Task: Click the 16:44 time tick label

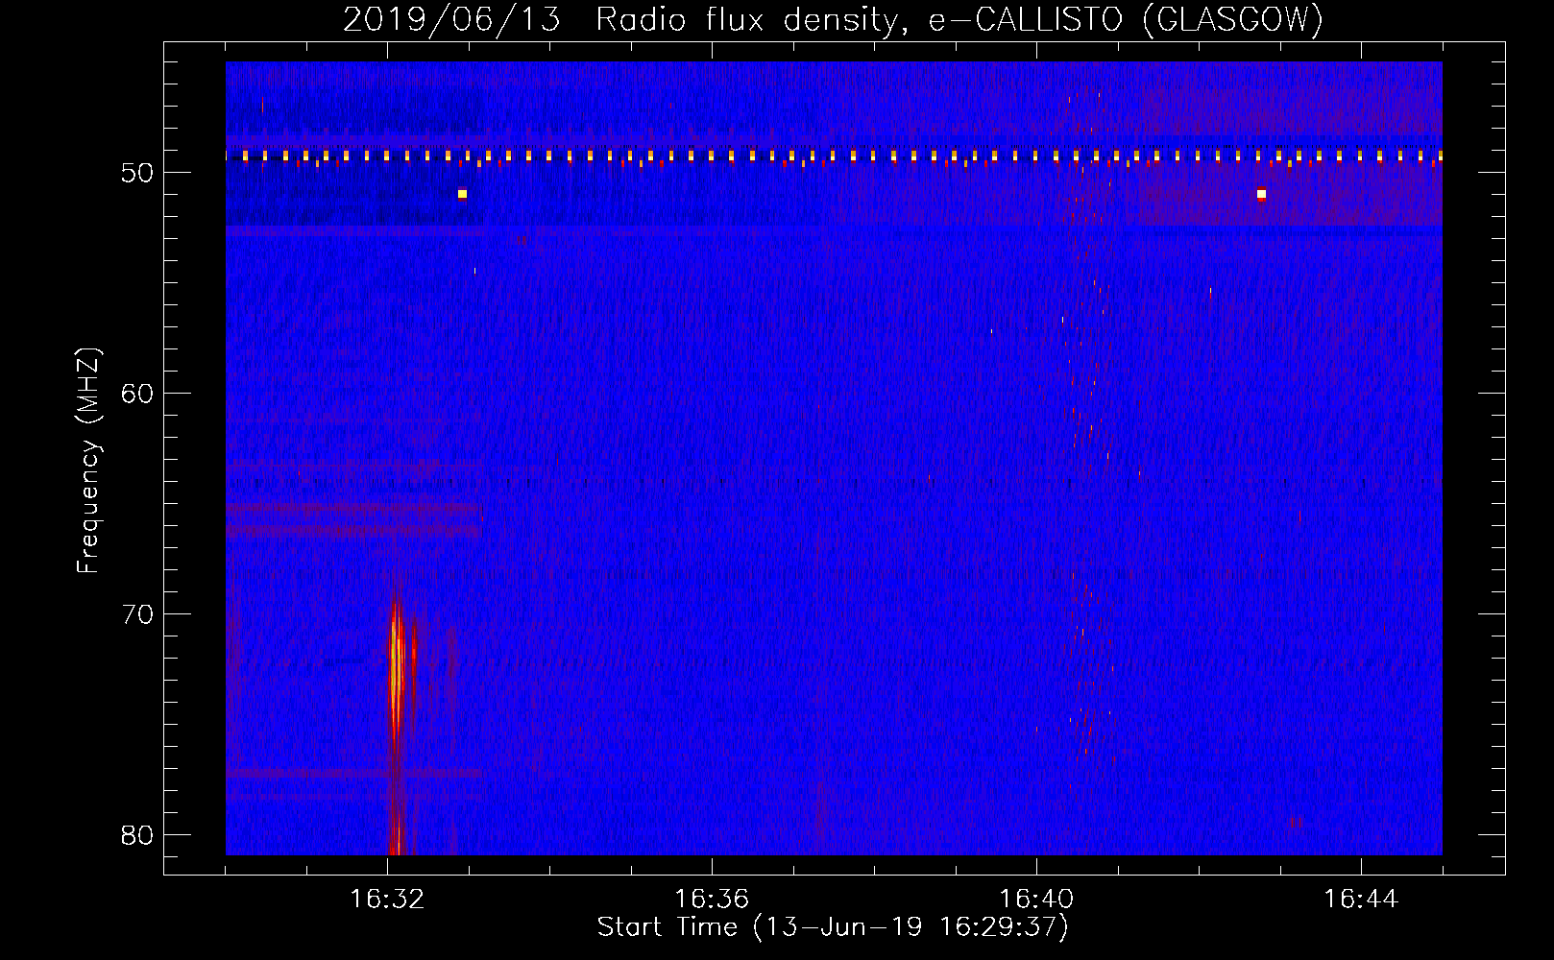Action: coord(1361,900)
